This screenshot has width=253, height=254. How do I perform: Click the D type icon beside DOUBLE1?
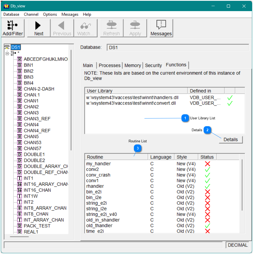(x=20, y=154)
